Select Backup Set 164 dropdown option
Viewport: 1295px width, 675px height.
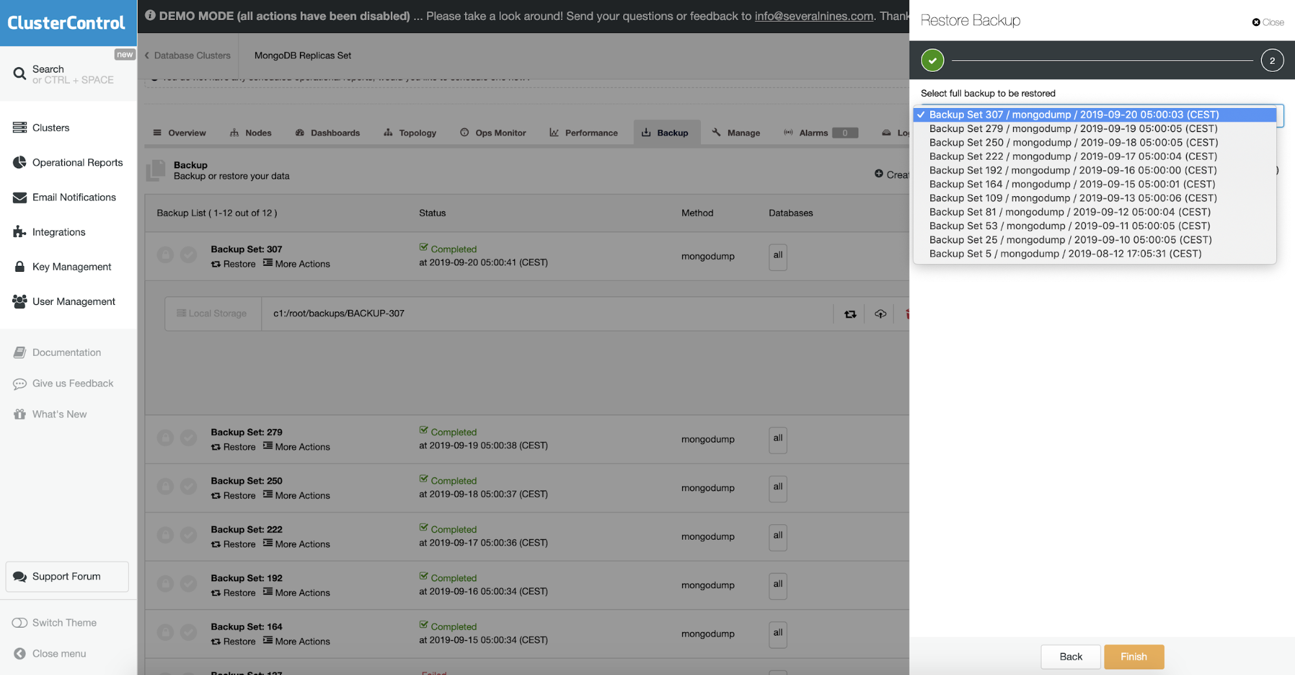click(1095, 184)
